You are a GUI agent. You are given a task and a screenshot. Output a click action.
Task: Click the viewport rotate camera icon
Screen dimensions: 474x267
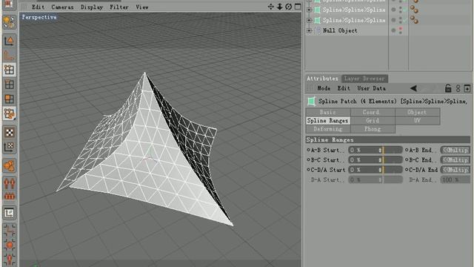289,7
